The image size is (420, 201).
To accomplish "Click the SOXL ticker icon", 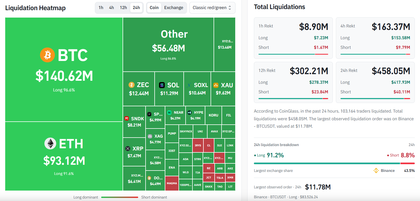I will click(x=189, y=85).
